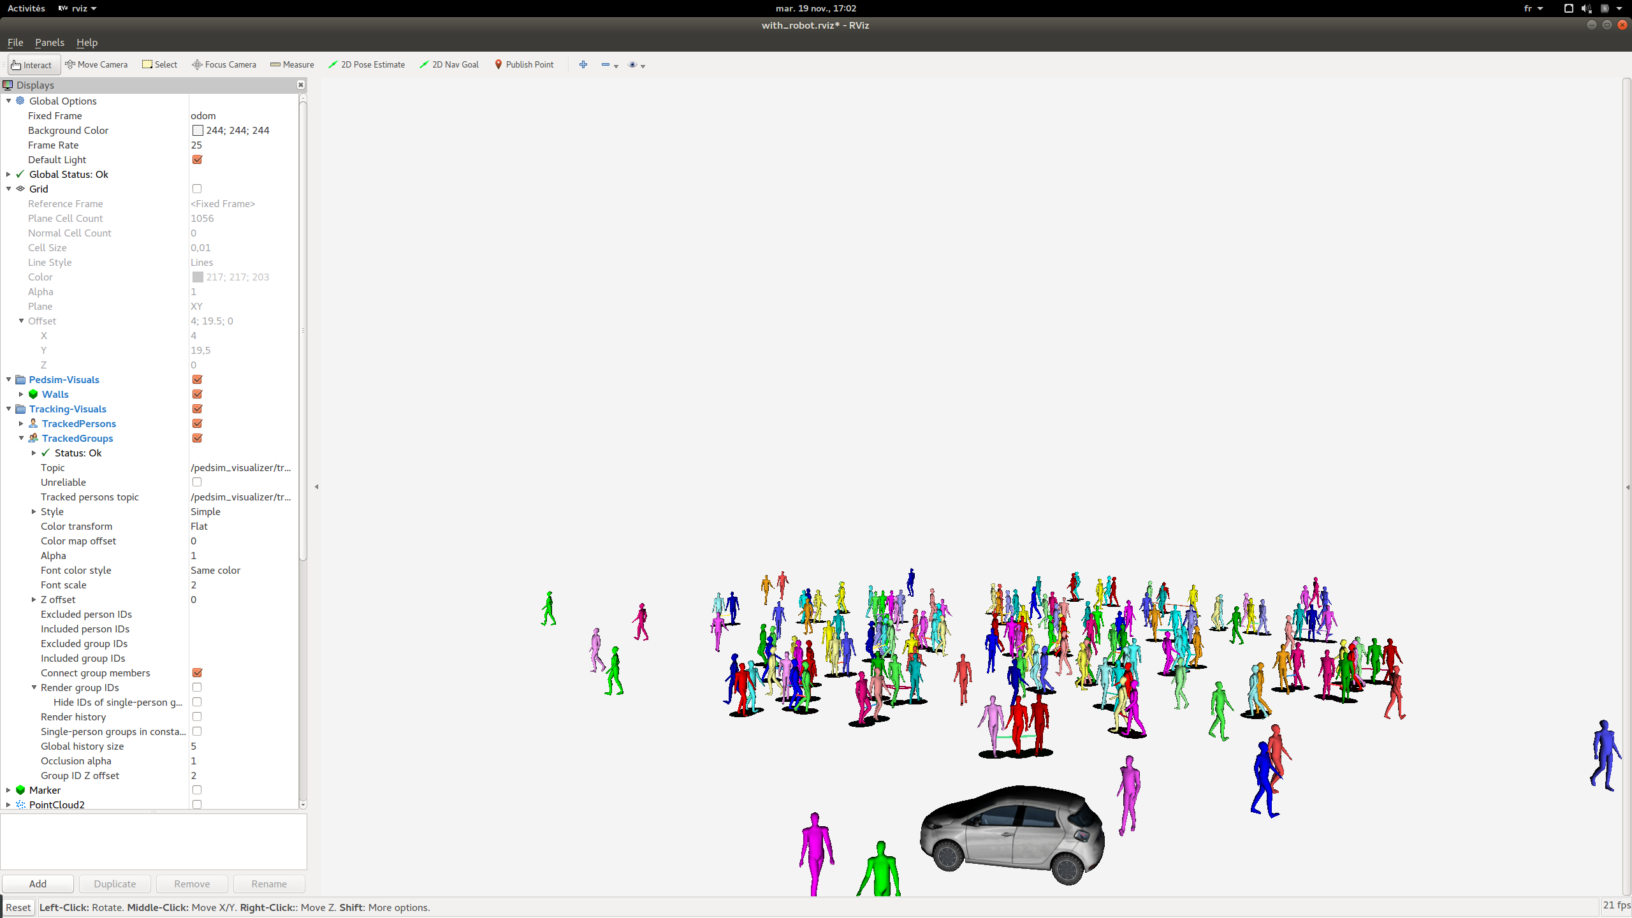Select the 2D Pose Estimate tool
This screenshot has height=918, width=1632.
tap(367, 64)
